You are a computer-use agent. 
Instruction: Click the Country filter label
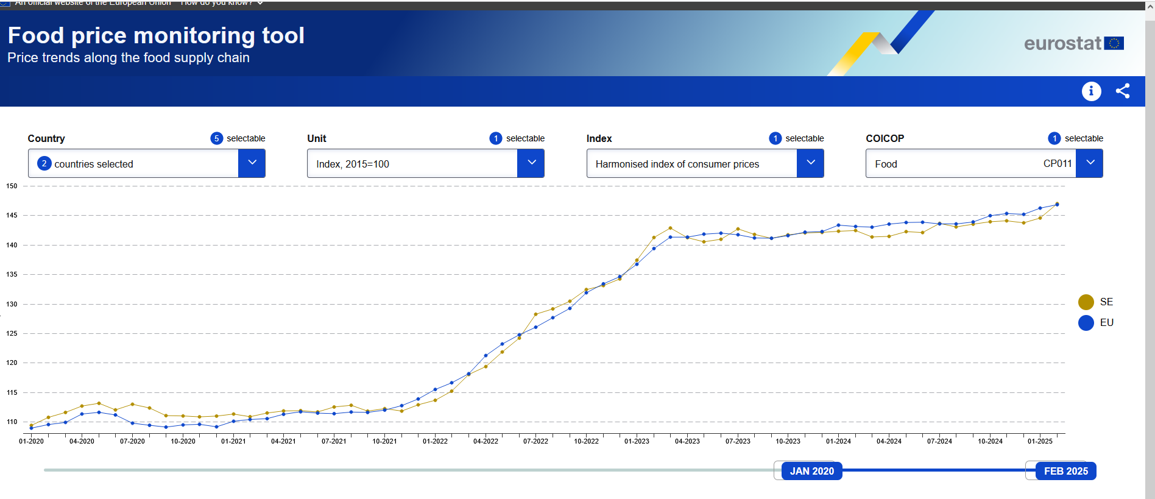point(46,138)
